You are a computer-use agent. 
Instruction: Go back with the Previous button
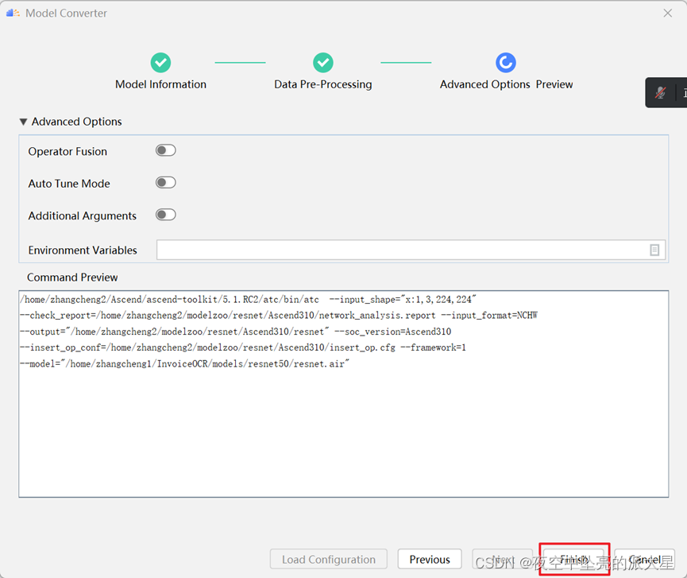[430, 559]
